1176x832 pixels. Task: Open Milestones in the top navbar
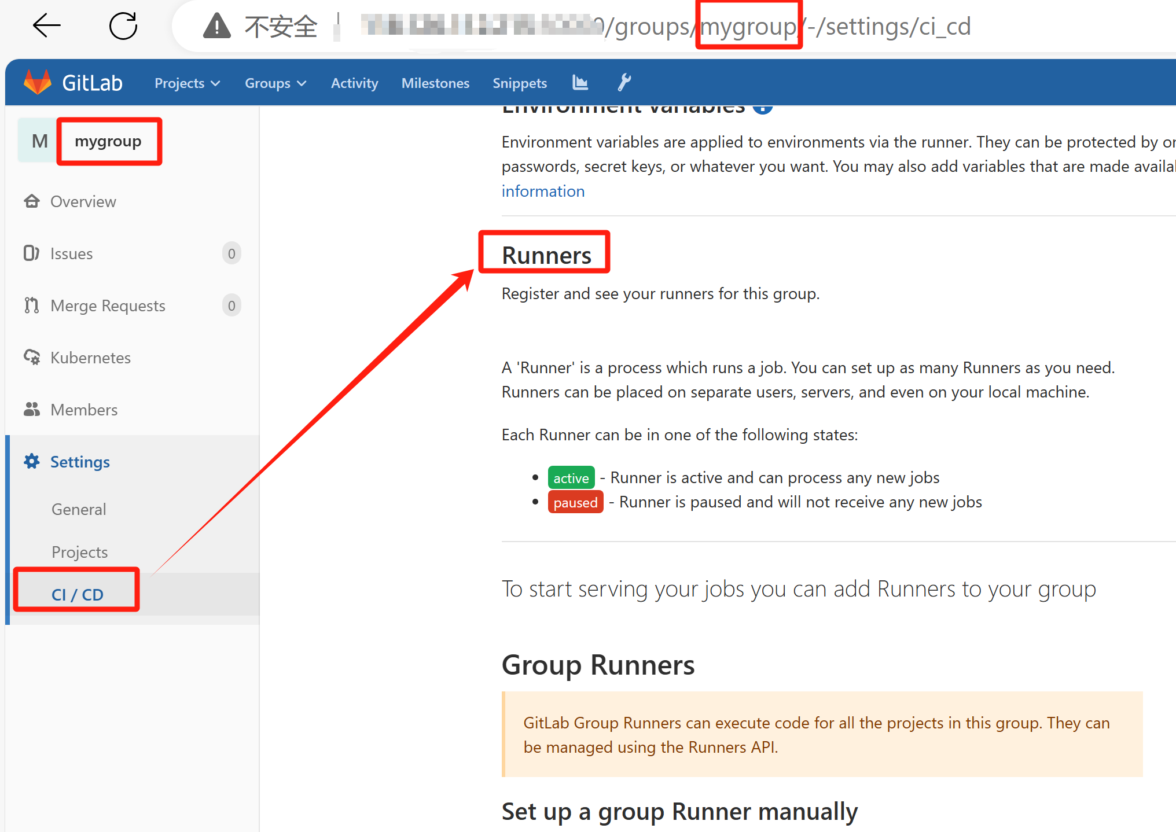coord(435,83)
